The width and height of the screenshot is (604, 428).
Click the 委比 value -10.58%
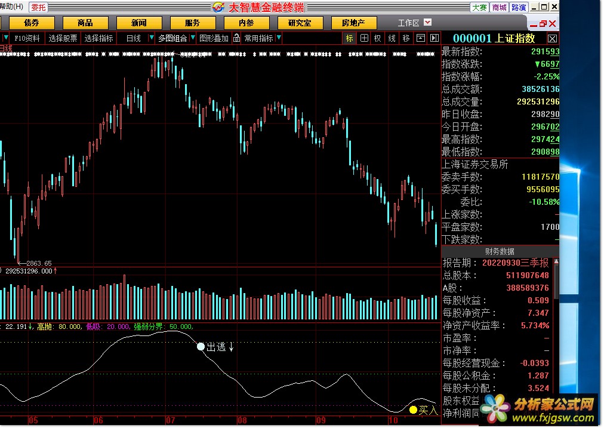(x=544, y=202)
